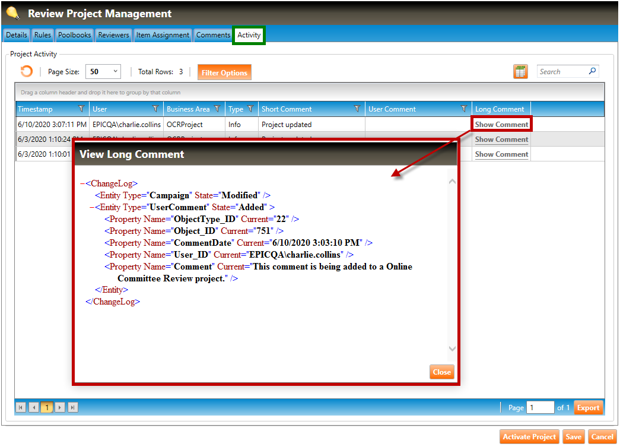
Task: Click the magnifier icon in the Search box
Action: click(x=592, y=71)
